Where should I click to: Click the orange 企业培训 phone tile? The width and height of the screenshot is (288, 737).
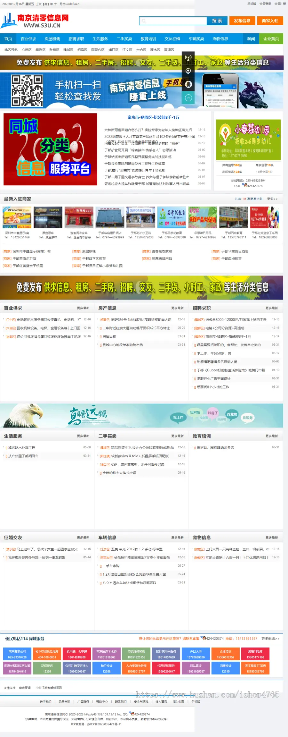pos(226,654)
